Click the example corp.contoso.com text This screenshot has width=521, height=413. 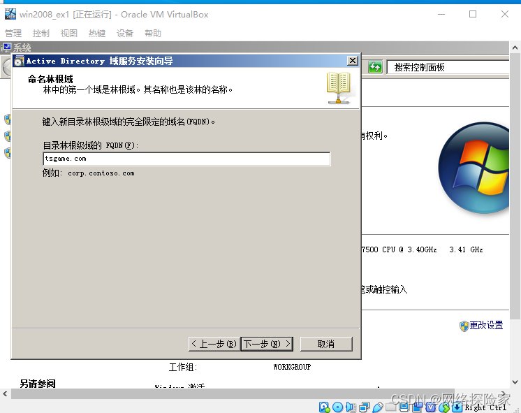101,173
